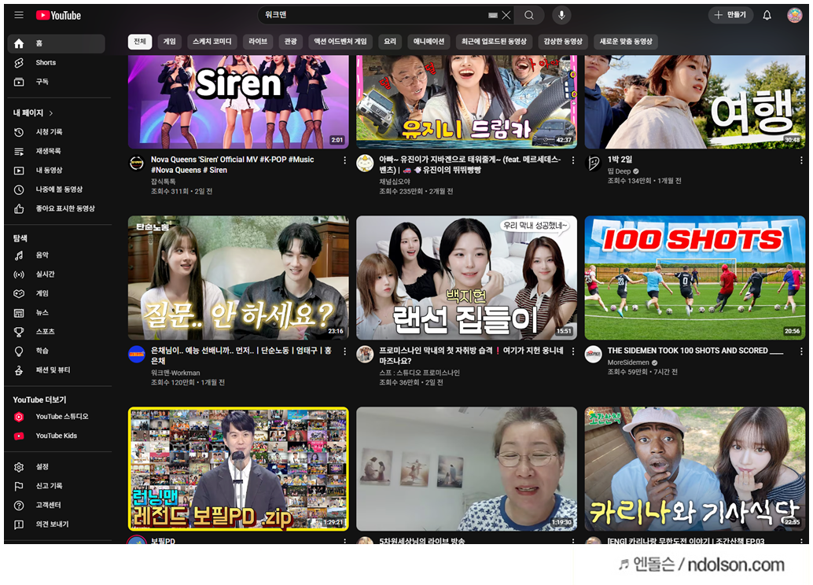Open 나중에 볼 동영상 clock icon
Screen dimensions: 813x585
[x=19, y=189]
